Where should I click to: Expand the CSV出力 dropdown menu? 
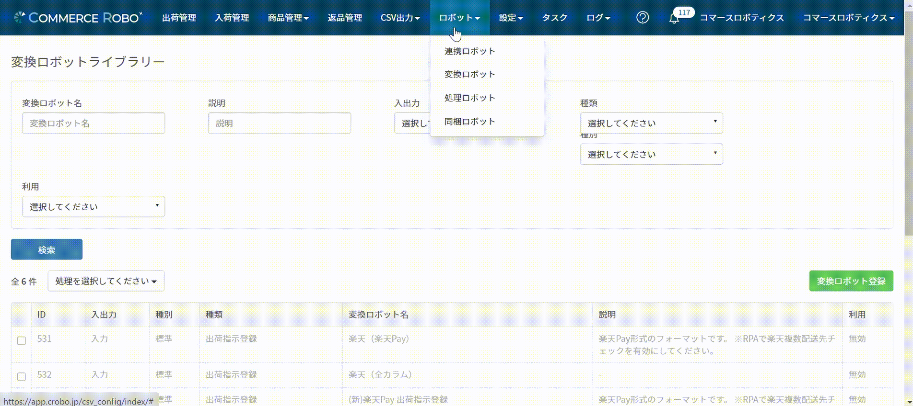pyautogui.click(x=400, y=18)
